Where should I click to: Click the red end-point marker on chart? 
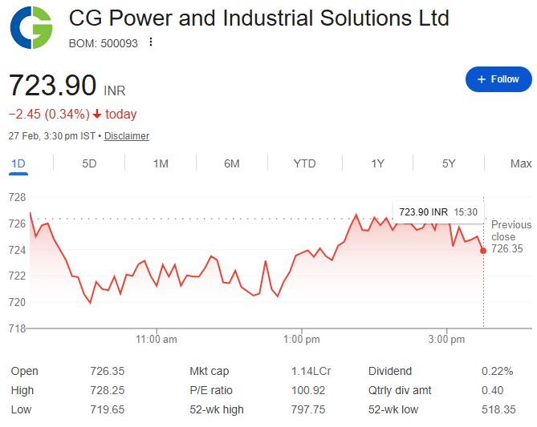483,251
